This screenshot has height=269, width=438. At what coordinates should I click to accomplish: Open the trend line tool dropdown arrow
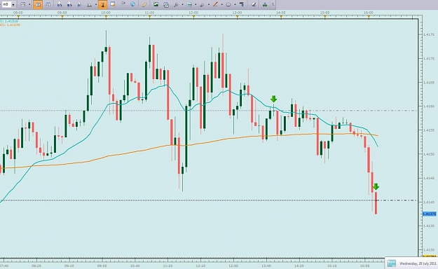click(x=221, y=4)
